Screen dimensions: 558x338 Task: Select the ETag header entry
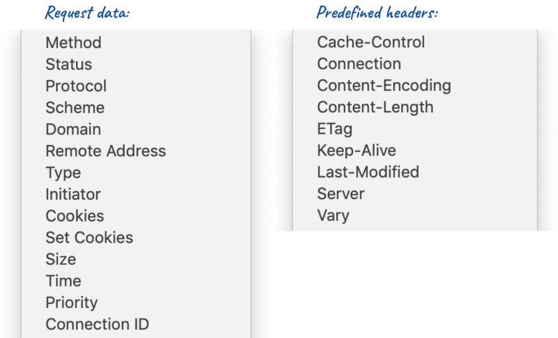click(415, 129)
